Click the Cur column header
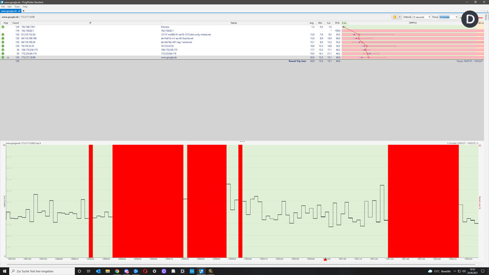 point(329,23)
